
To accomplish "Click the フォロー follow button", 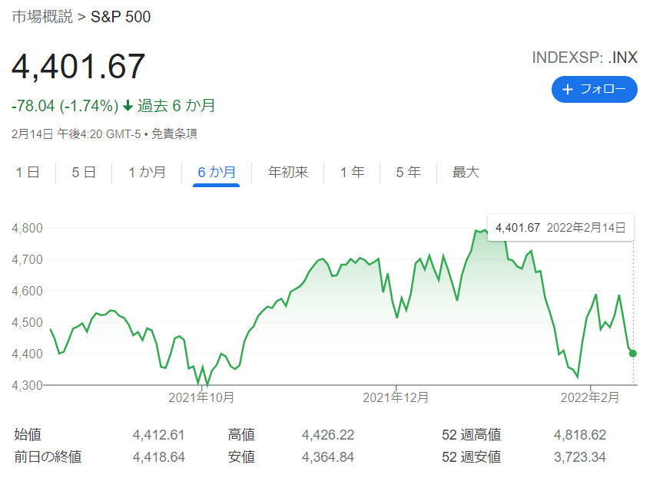I will point(595,89).
